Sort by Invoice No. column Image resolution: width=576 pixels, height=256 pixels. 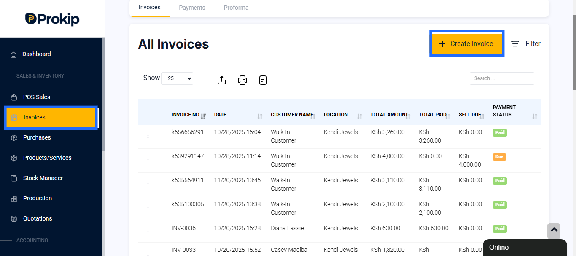pos(188,115)
